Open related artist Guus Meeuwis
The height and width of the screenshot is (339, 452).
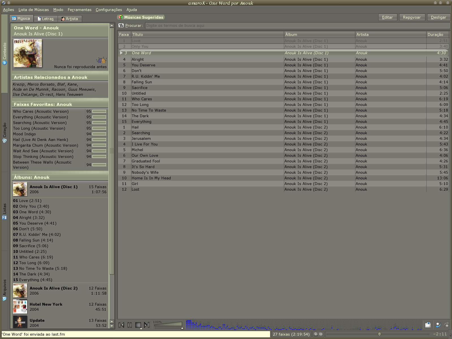coord(81,89)
